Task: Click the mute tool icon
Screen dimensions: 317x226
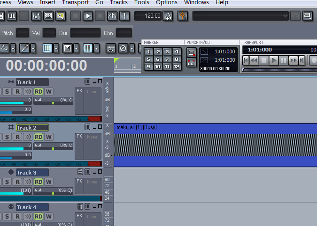Action: coord(123,48)
